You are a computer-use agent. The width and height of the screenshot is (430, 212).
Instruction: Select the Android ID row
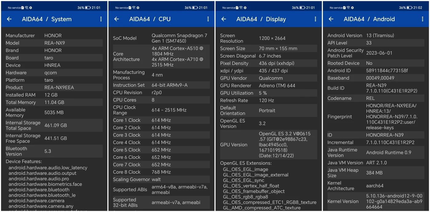[x=376, y=70]
